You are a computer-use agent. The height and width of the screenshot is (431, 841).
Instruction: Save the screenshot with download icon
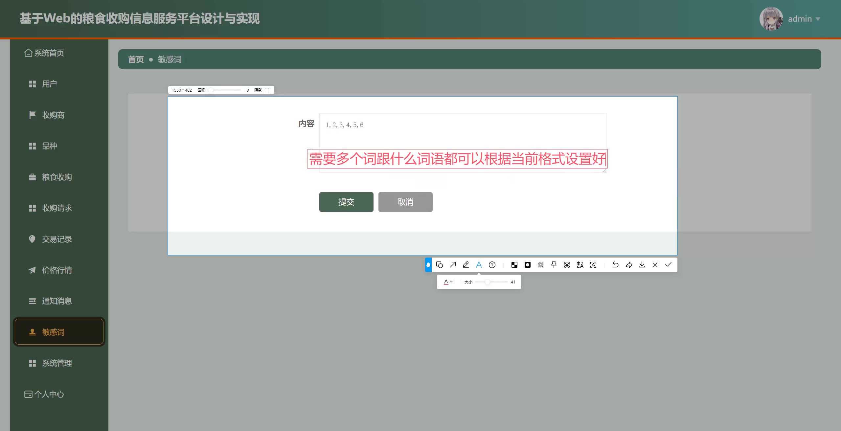pyautogui.click(x=642, y=265)
